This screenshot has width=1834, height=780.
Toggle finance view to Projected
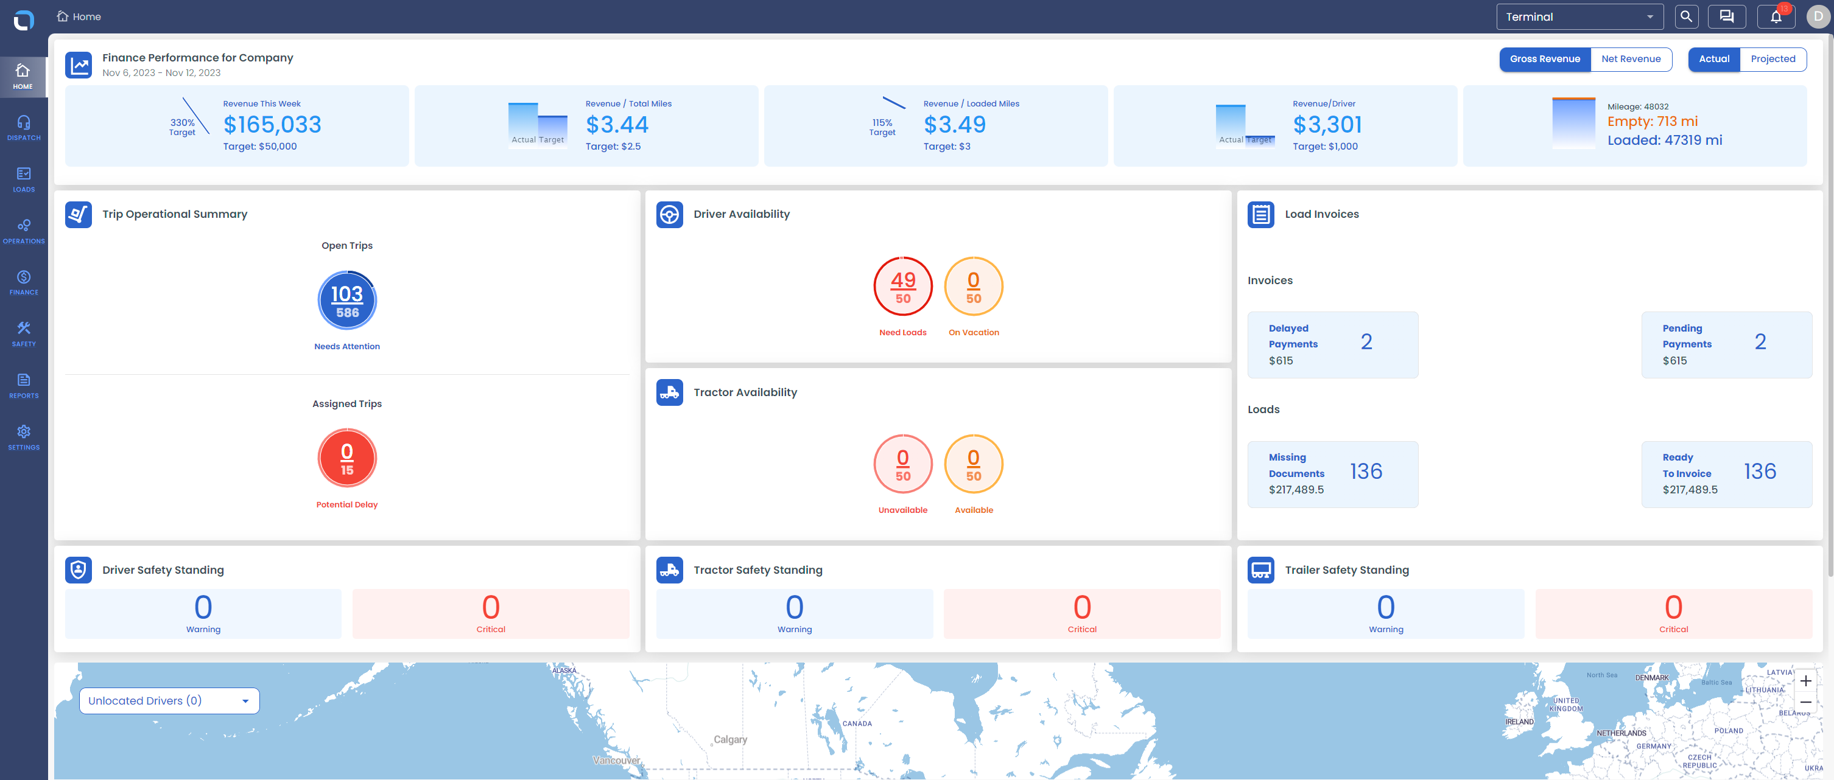point(1772,59)
